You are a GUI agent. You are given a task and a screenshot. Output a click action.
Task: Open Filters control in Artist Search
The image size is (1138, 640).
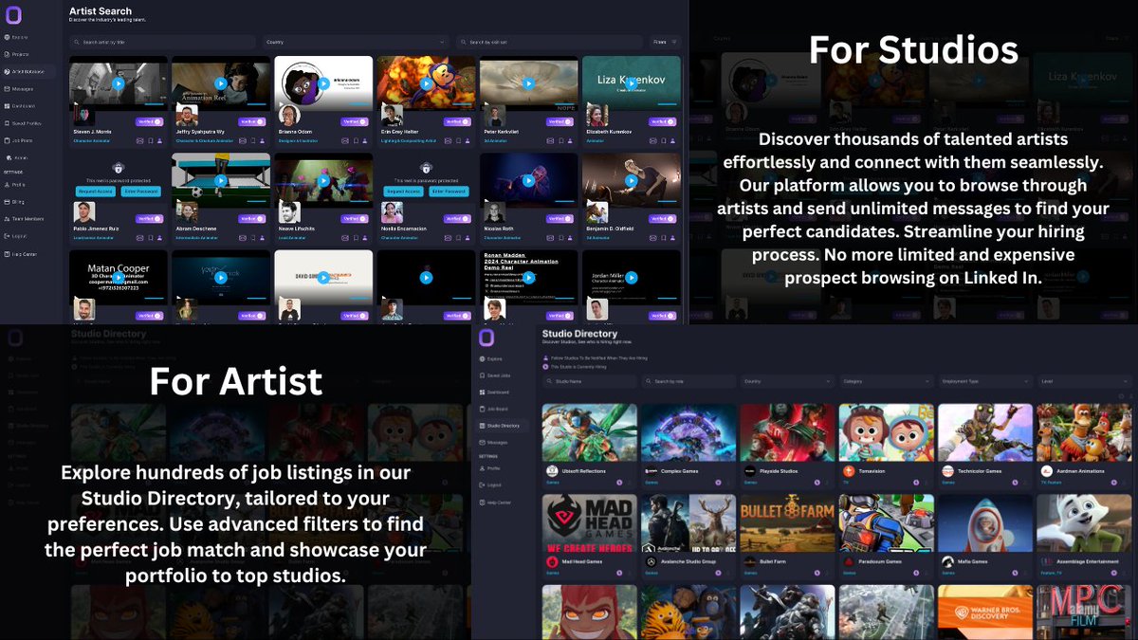tap(665, 42)
